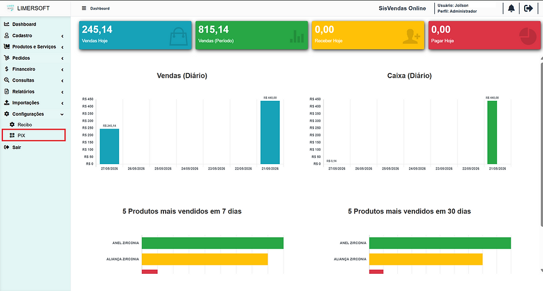
Task: Click the Usuário: Joilson text
Action: coord(453,6)
